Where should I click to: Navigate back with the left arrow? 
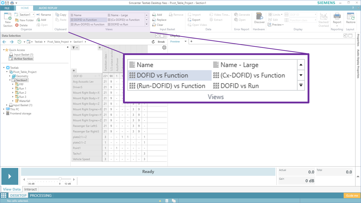4,42
